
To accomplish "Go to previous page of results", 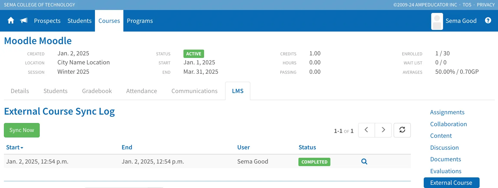I will coord(367,130).
